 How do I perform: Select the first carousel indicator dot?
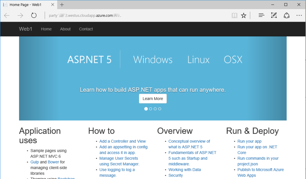point(146,109)
